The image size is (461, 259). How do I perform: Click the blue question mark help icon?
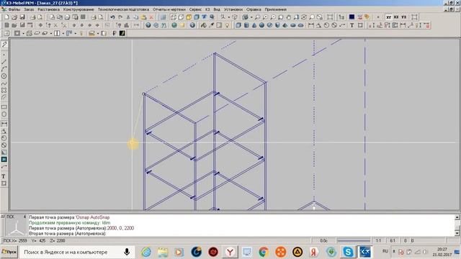coord(148,26)
